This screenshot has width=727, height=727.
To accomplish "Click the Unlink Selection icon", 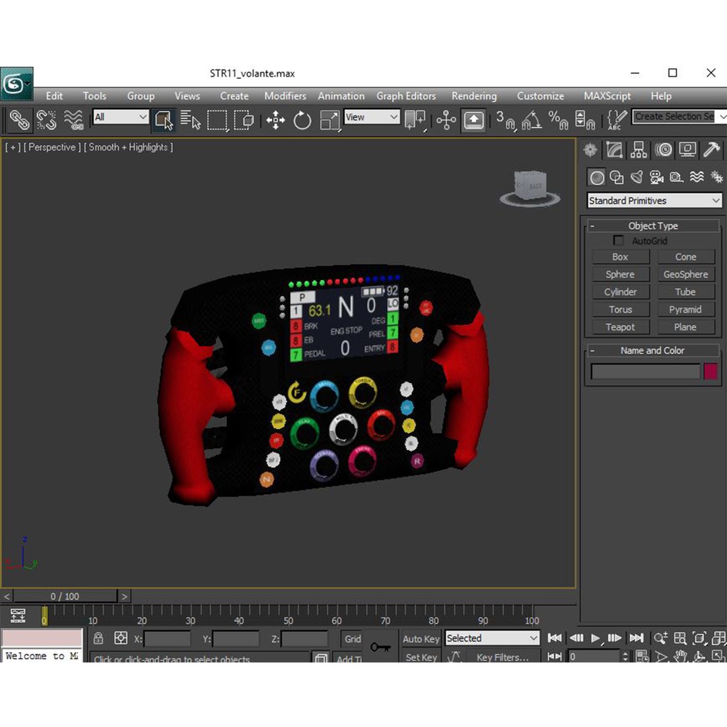I will pyautogui.click(x=46, y=120).
